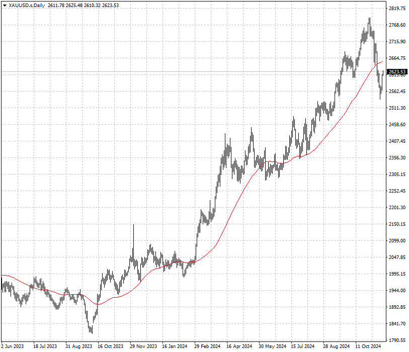Click the 1995.15 price axis label

click(397, 274)
